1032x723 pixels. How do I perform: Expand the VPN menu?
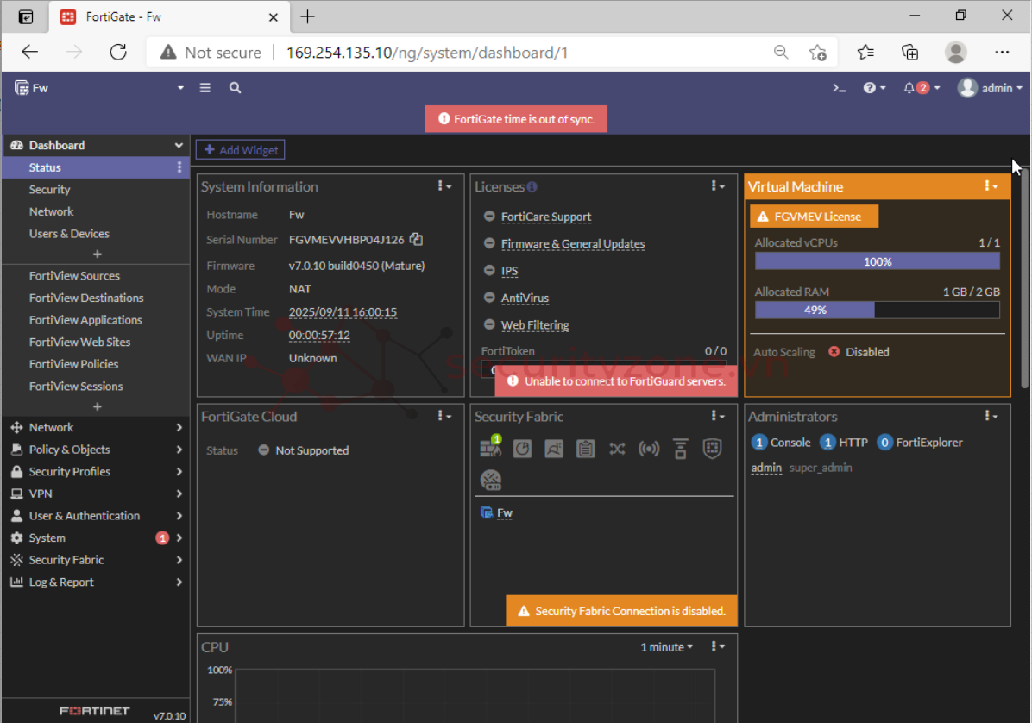pyautogui.click(x=96, y=494)
